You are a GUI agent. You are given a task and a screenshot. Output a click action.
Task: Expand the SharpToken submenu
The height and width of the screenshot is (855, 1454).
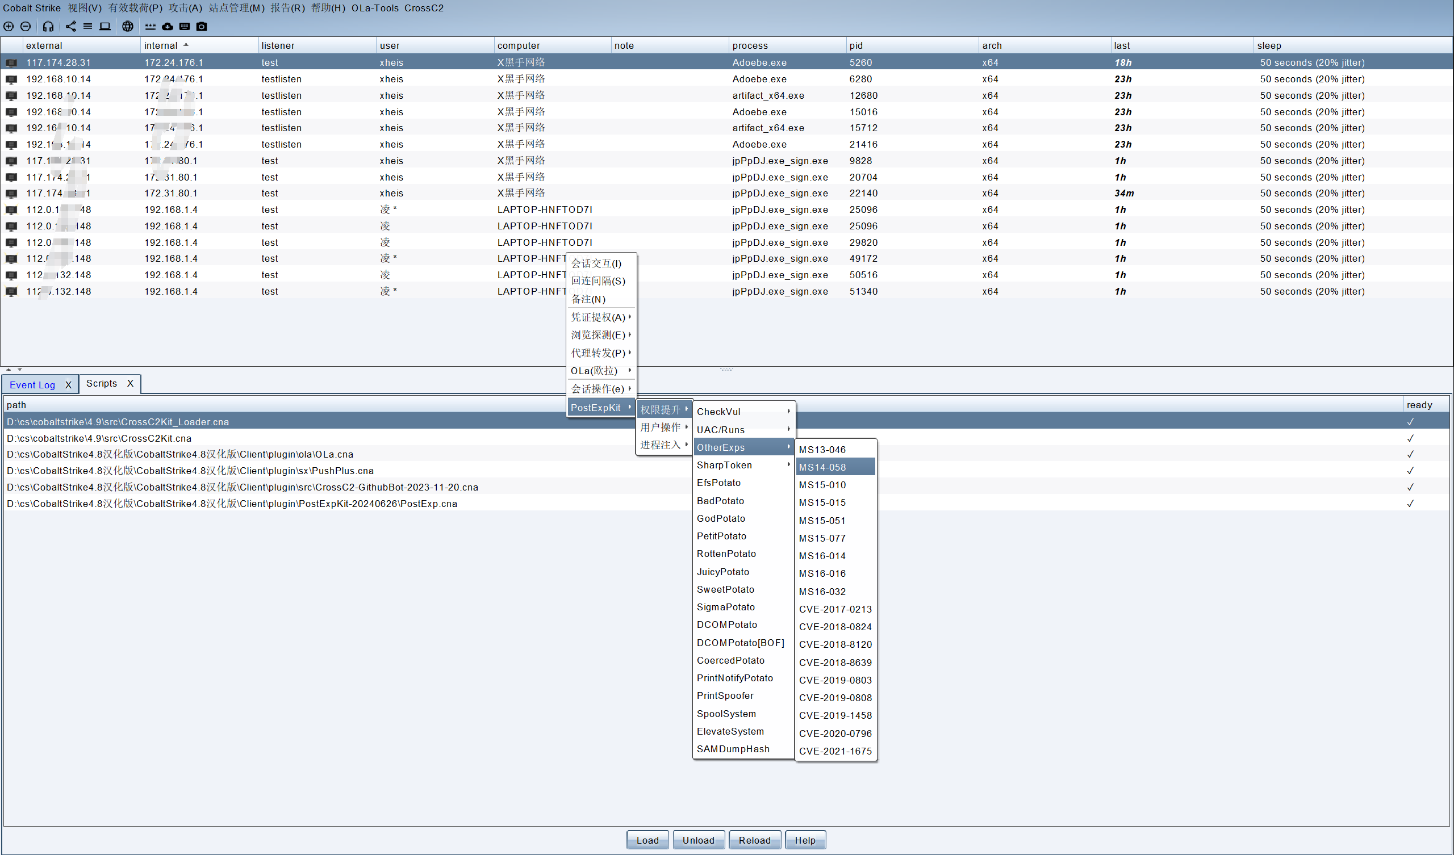pyautogui.click(x=743, y=466)
